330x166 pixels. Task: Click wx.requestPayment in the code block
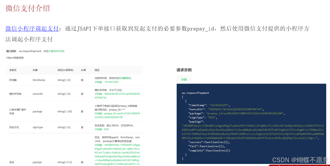point(195,93)
